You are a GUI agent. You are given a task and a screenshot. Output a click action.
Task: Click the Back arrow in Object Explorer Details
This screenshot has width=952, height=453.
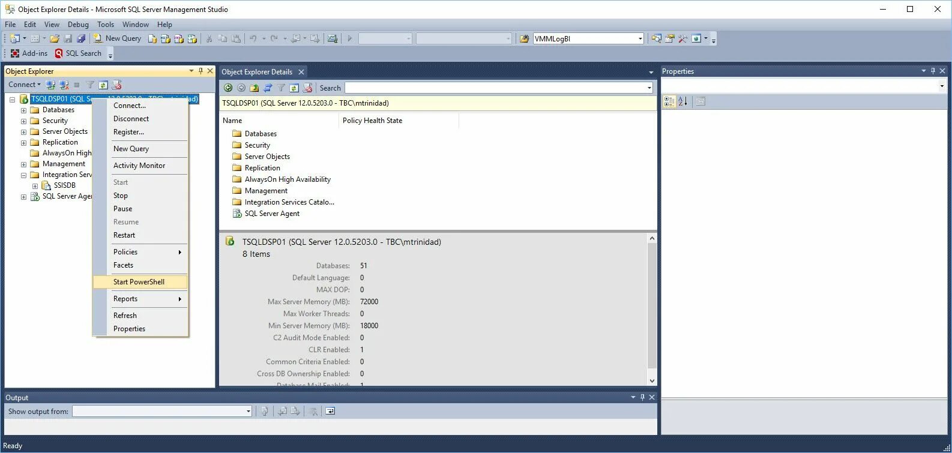click(228, 88)
